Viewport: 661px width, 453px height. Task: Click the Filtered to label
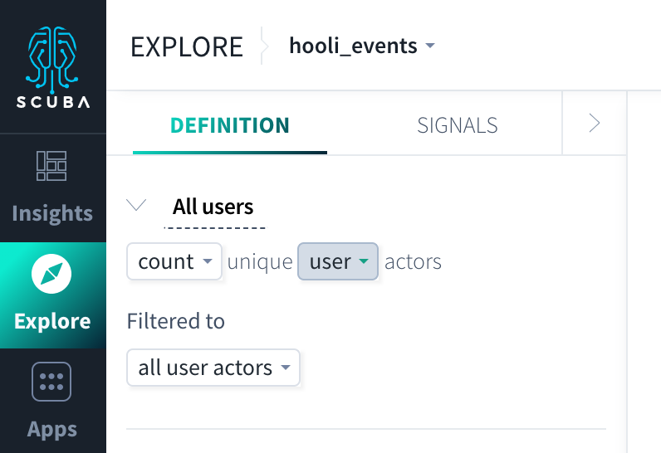coord(176,321)
